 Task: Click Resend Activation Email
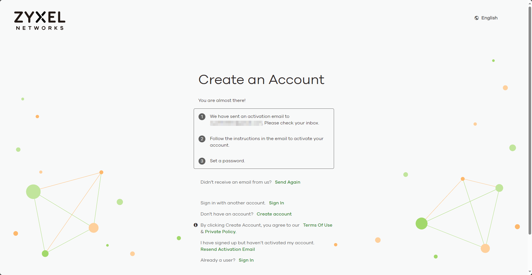pyautogui.click(x=228, y=249)
